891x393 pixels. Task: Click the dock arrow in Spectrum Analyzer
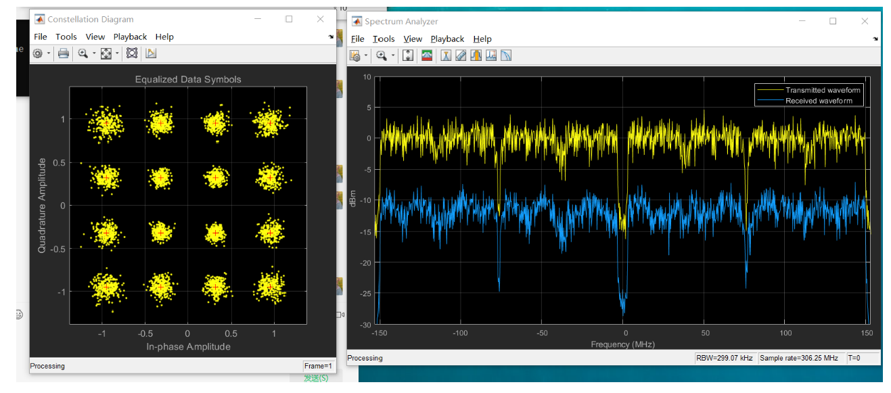click(x=877, y=39)
